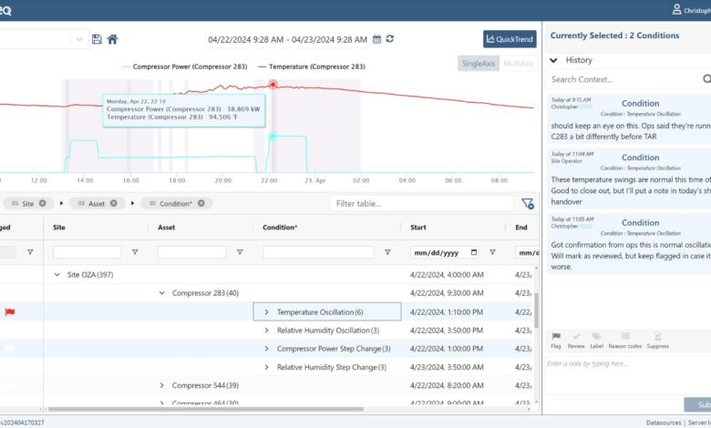Click the vertical table scrollbar
This screenshot has width=711, height=428.
coord(536,311)
